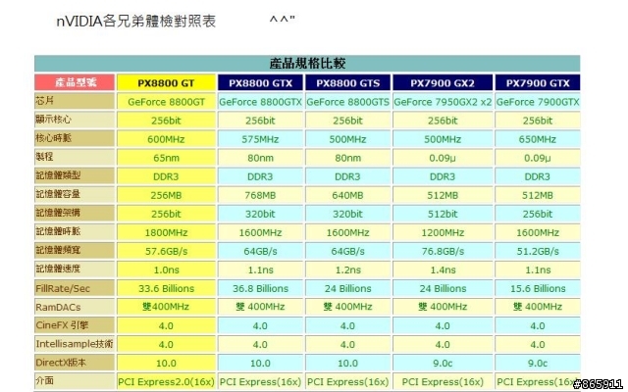628x392 pixels.
Task: Click the 650MHz core clock cell
Action: point(538,139)
